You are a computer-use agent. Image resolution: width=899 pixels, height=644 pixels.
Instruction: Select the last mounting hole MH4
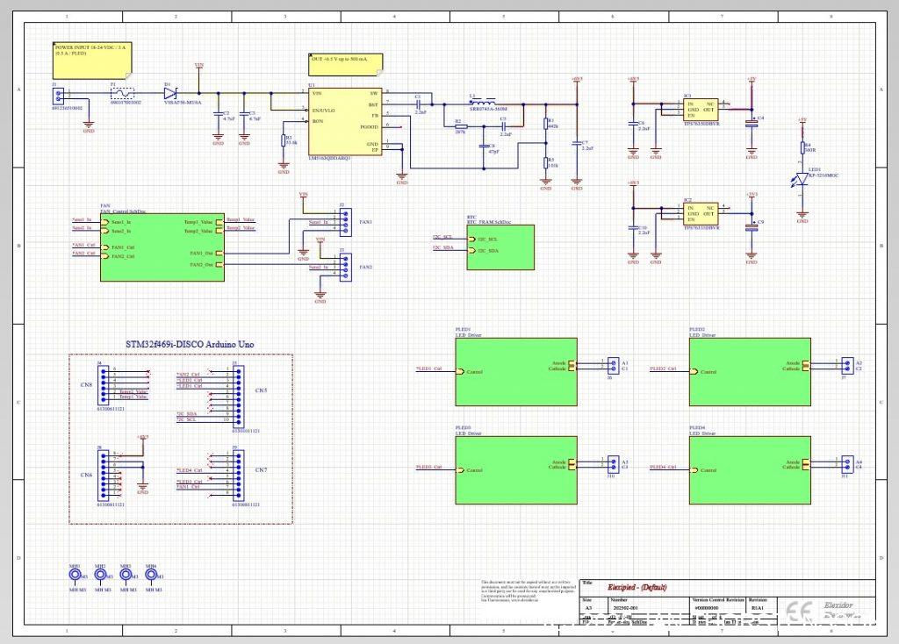[x=151, y=574]
